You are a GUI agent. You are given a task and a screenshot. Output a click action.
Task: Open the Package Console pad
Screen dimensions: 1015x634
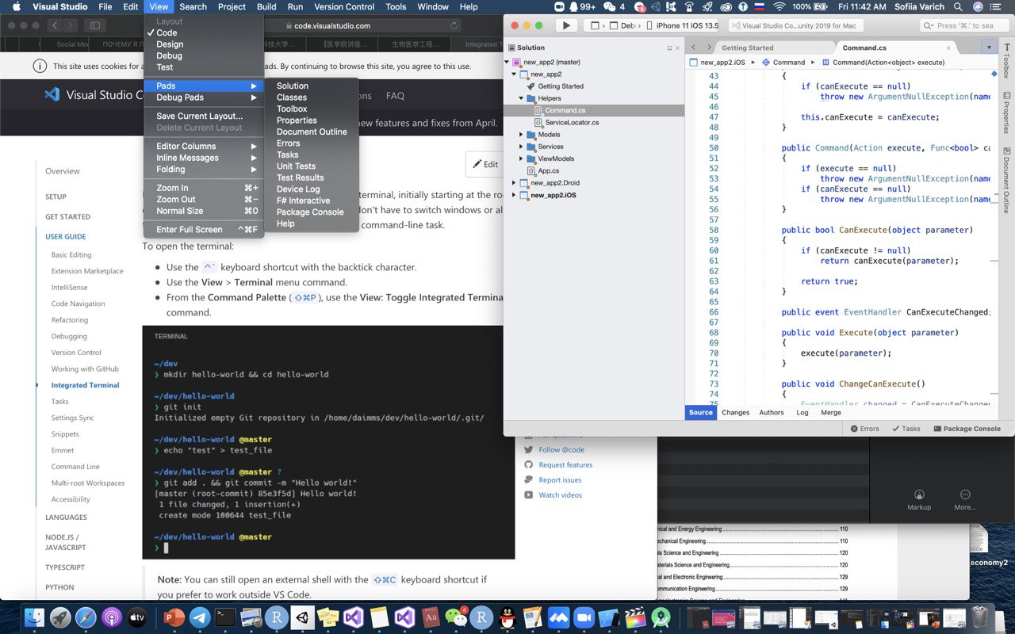967,429
